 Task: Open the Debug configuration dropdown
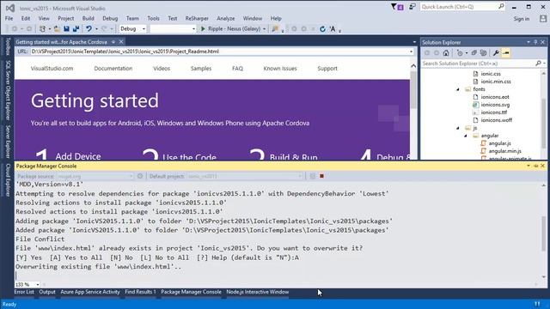[x=144, y=28]
